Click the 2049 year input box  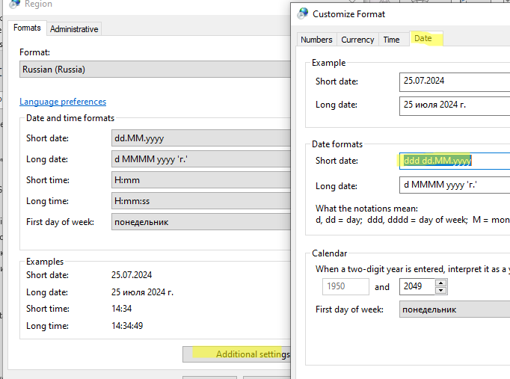pyautogui.click(x=417, y=286)
